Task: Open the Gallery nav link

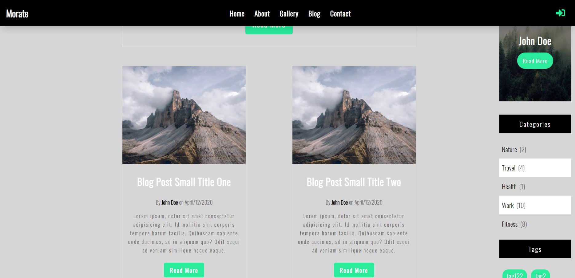Action: [x=289, y=14]
